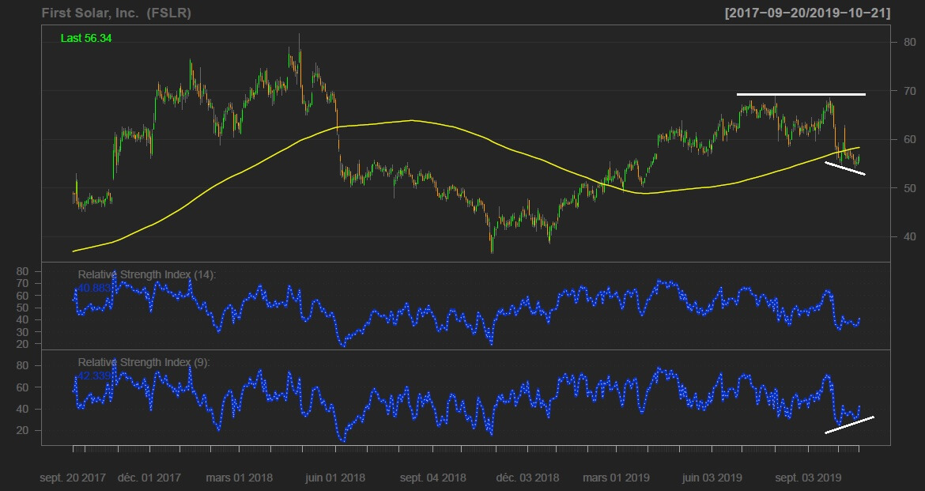The image size is (925, 491).
Task: Click the 'sept. 04 2018' date axis label
Action: click(433, 478)
